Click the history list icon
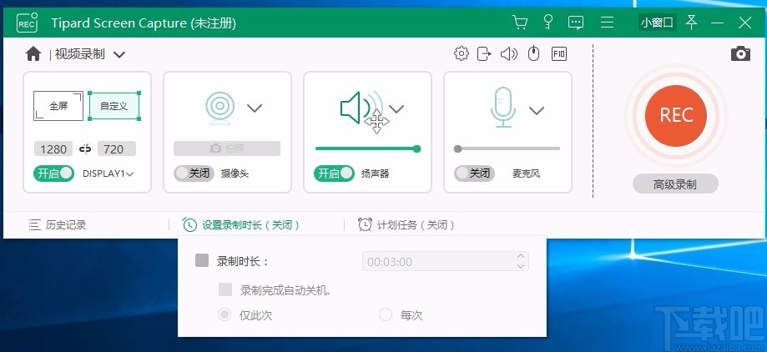The width and height of the screenshot is (767, 352). point(34,225)
